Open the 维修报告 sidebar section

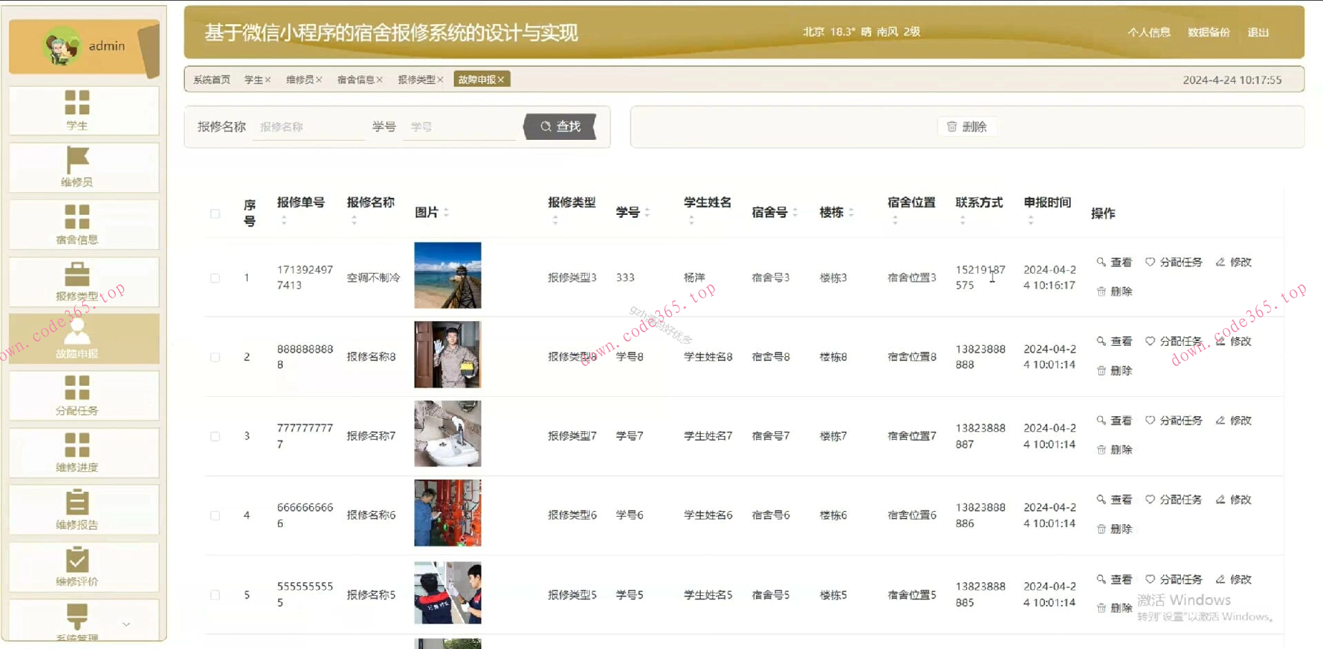78,508
